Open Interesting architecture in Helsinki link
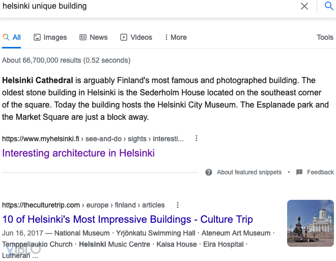Viewport: 336px width, 261px height. 78,153
